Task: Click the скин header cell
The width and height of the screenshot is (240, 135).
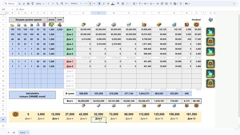Action: (60, 20)
